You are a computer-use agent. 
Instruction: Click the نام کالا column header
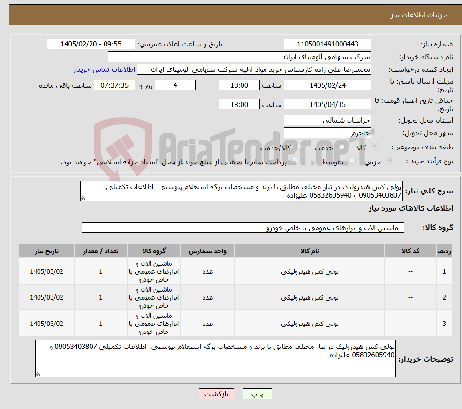tap(310, 251)
